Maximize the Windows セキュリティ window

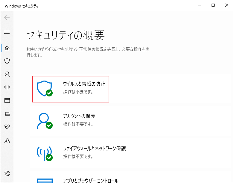213,5
